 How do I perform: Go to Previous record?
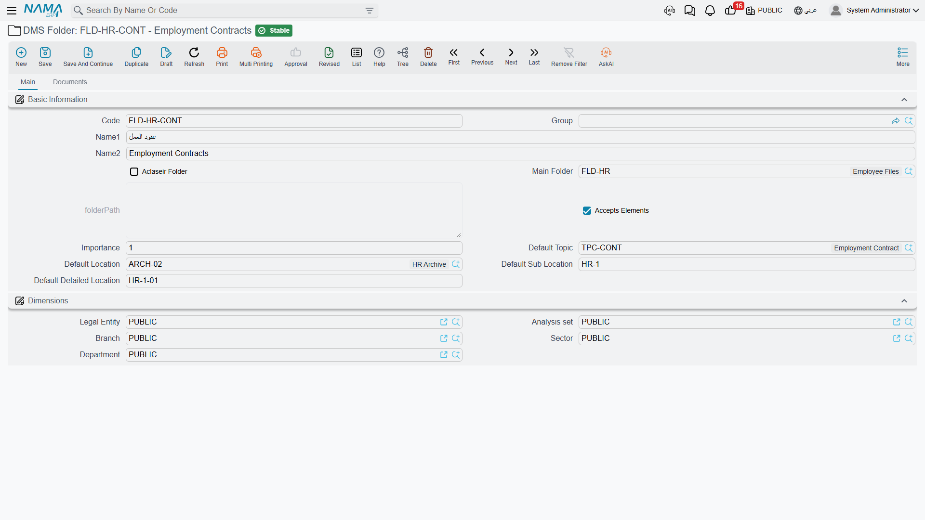(x=482, y=56)
